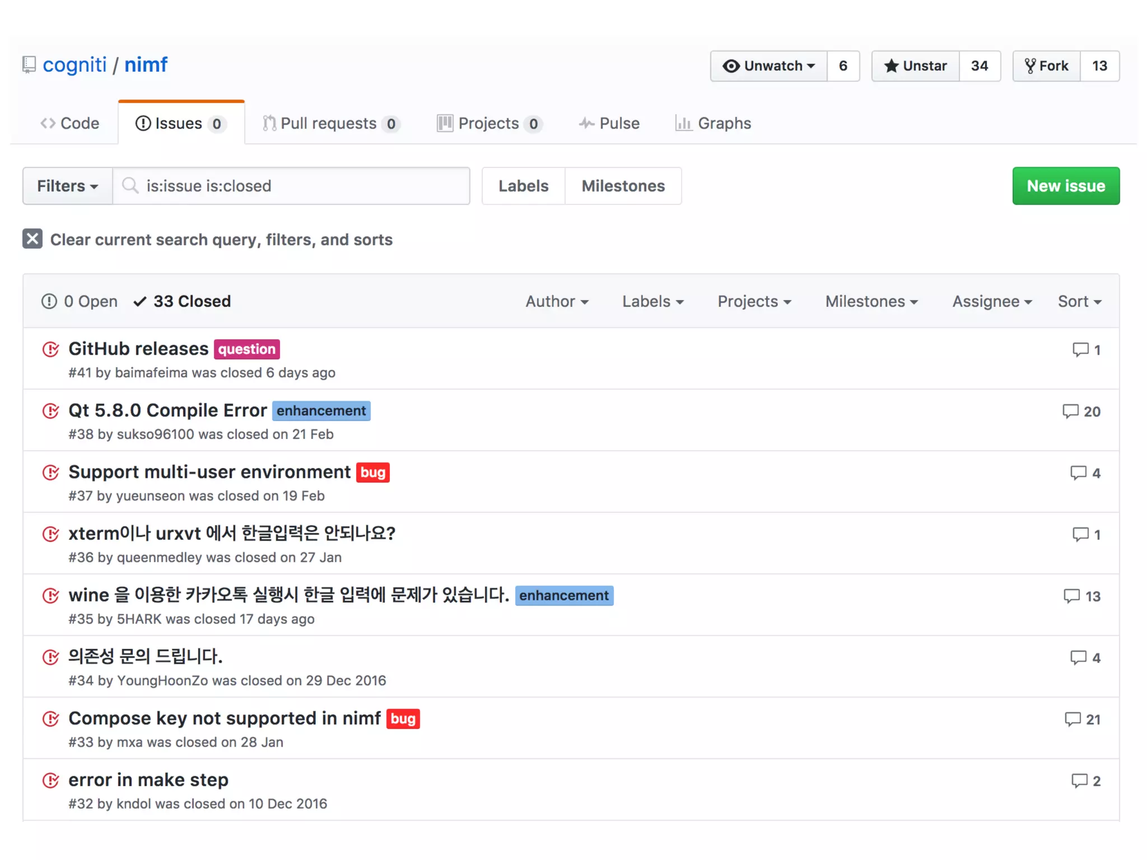Click the repository book icon beside cogniti
This screenshot has height=860, width=1147.
tap(29, 65)
